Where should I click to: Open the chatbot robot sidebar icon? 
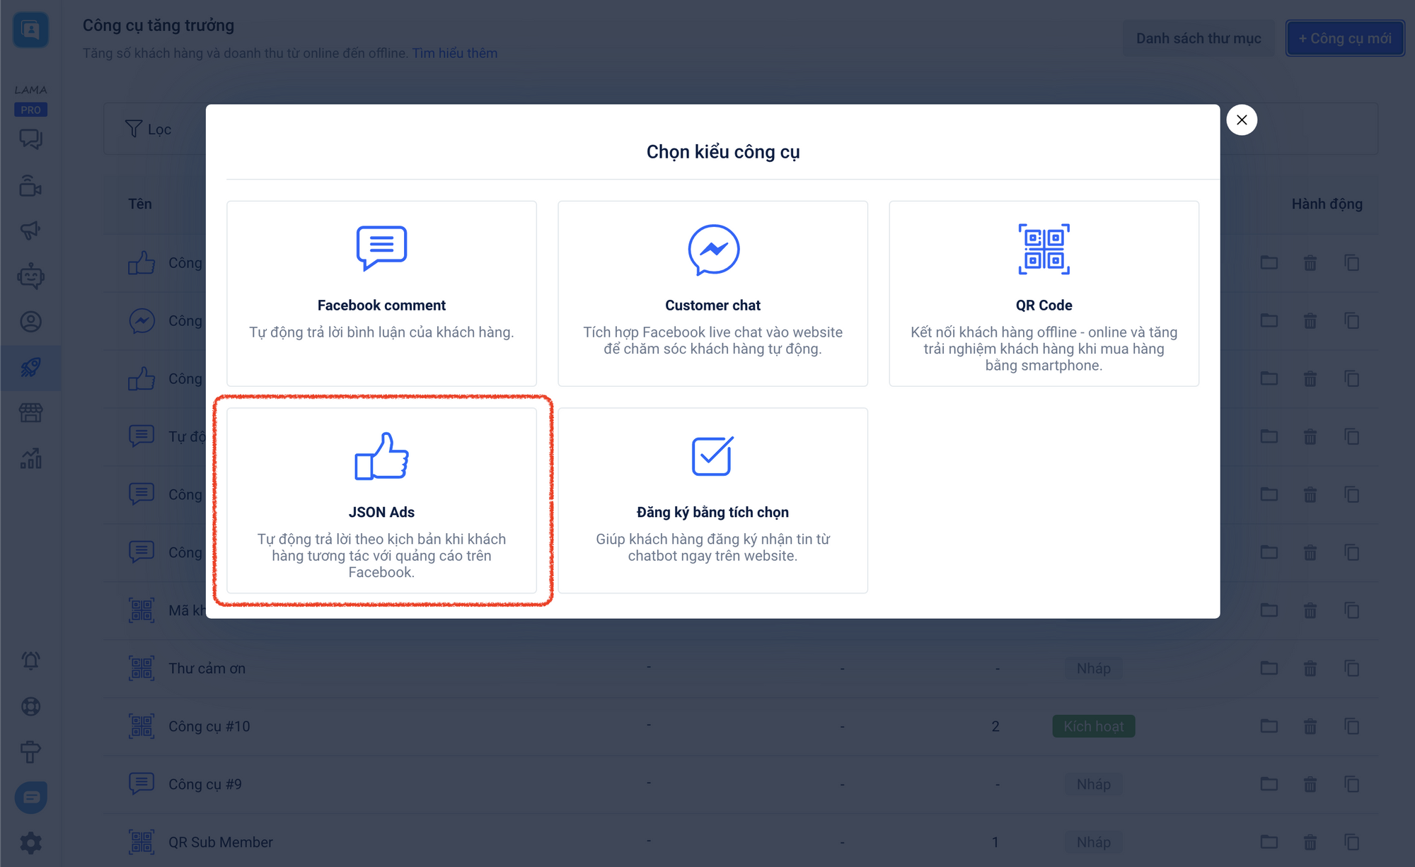tap(30, 276)
